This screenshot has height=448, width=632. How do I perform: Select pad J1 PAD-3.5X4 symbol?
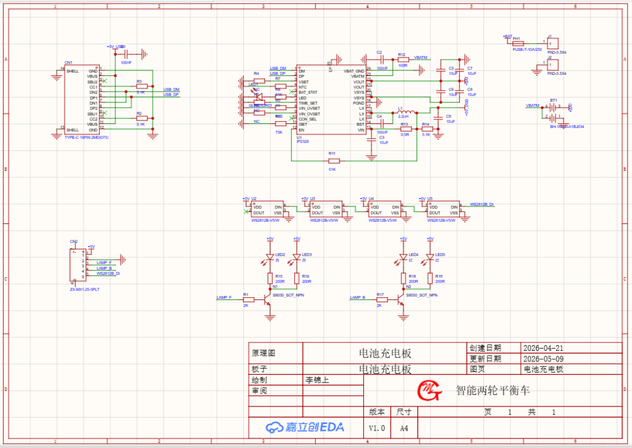point(552,43)
